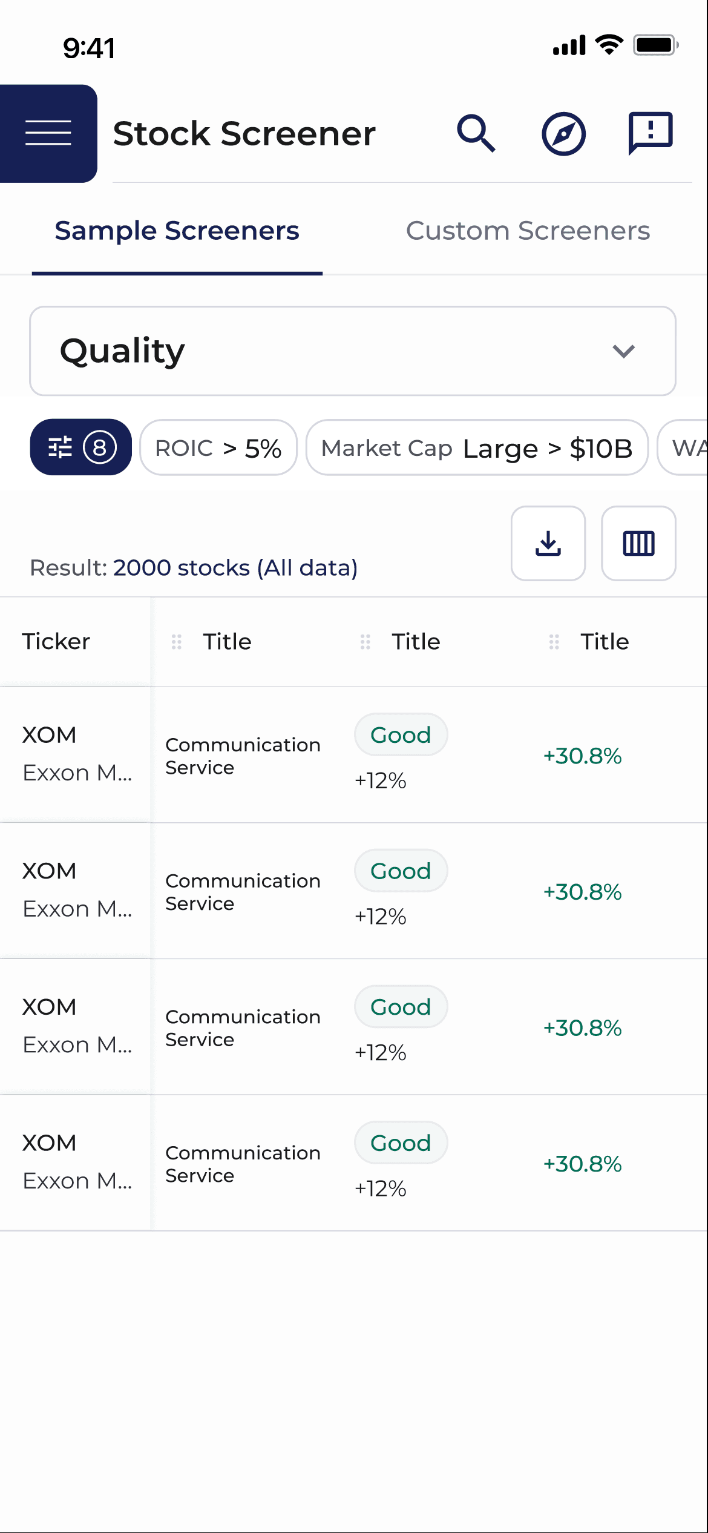The image size is (708, 1533).
Task: Open filters button showing 8 filters
Action: click(80, 447)
